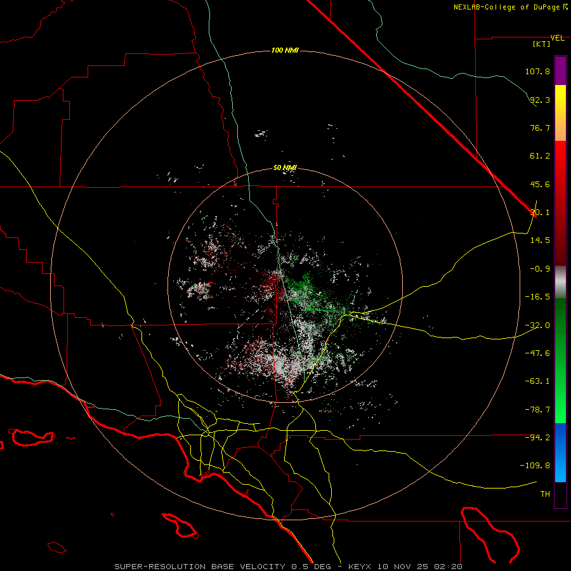571x571 pixels.
Task: Click the 50 NMI range ring label
Action: point(285,168)
